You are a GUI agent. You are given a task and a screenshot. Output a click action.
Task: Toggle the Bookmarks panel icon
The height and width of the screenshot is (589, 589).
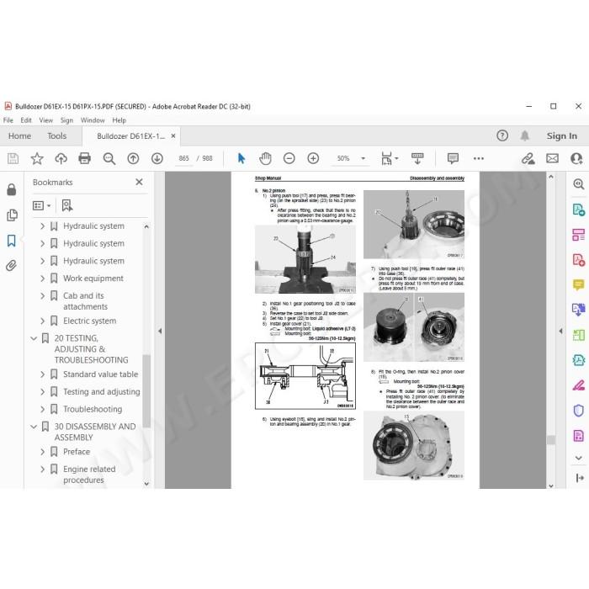coord(12,241)
